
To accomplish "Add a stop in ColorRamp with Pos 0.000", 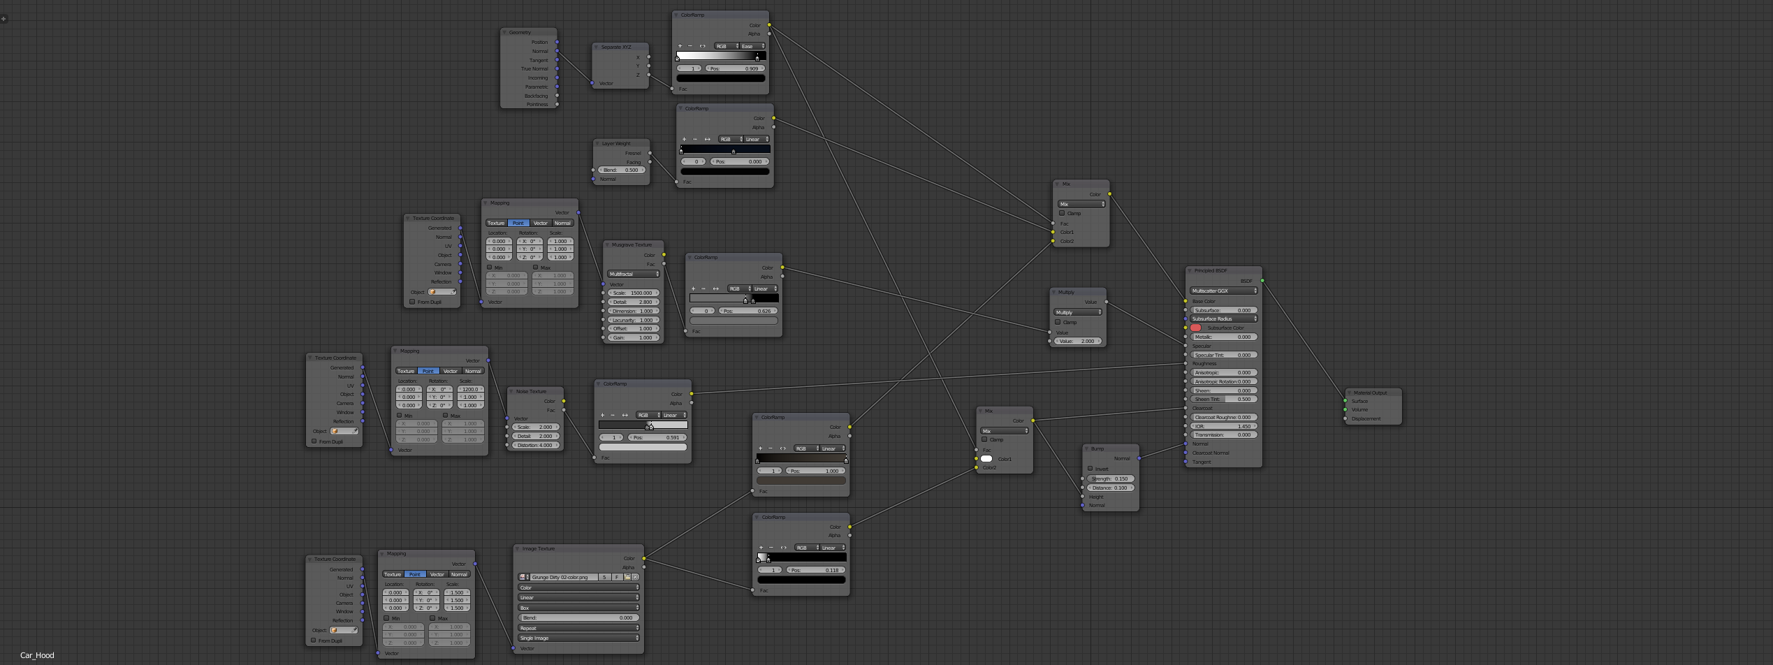I will click(x=684, y=139).
